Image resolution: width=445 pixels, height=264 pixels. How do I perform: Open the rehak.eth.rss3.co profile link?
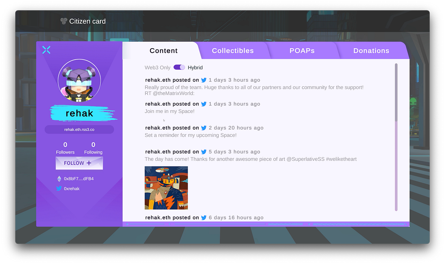[x=79, y=130]
